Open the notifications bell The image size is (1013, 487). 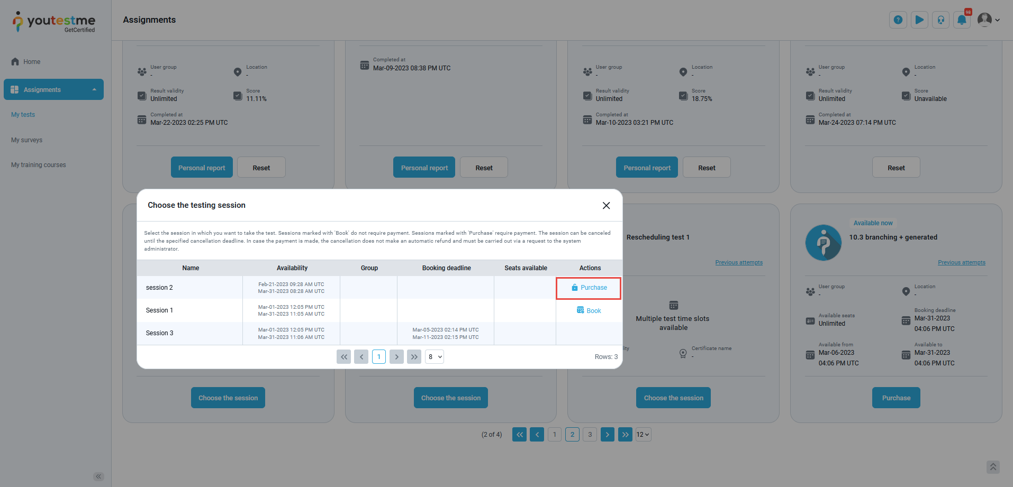tap(962, 20)
